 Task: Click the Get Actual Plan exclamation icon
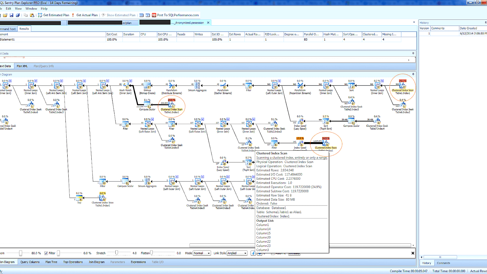click(x=72, y=15)
